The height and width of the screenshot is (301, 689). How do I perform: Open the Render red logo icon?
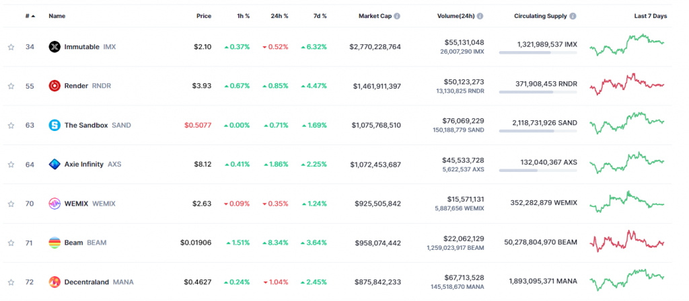[x=55, y=85]
